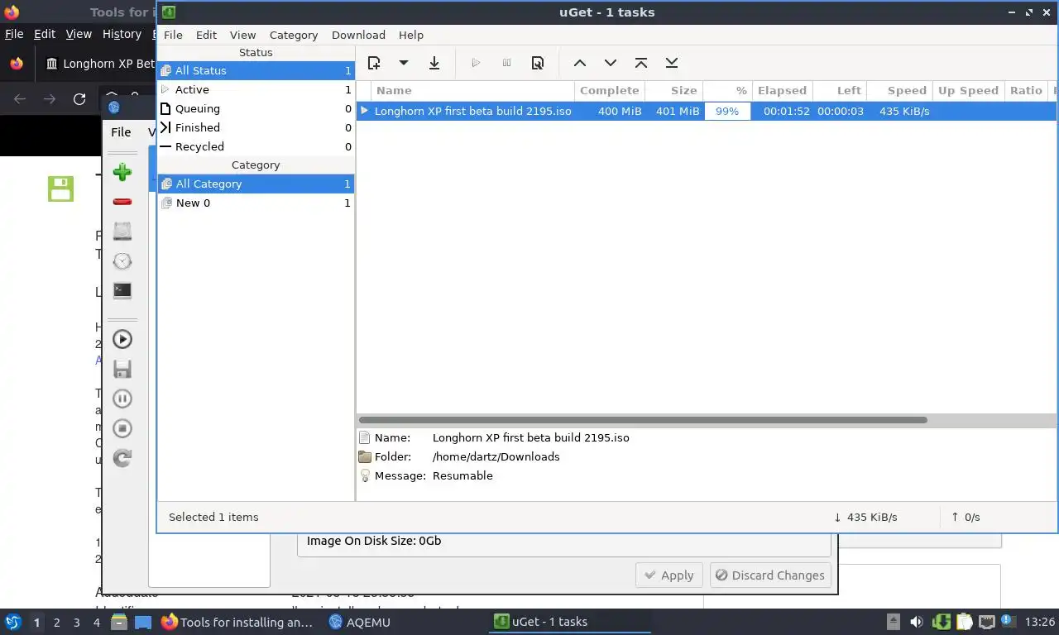Open the uGet Help menu
1059x635 pixels.
click(411, 35)
